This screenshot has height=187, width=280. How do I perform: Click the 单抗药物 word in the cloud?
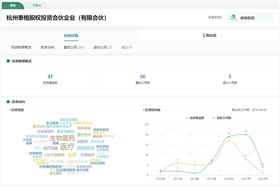click(102, 146)
